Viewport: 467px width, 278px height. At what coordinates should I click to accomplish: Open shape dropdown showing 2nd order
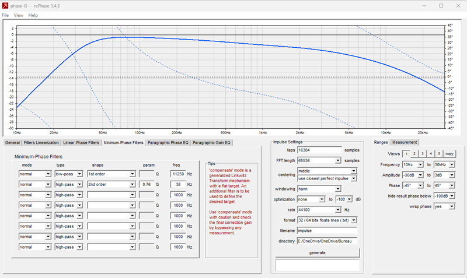(x=111, y=184)
